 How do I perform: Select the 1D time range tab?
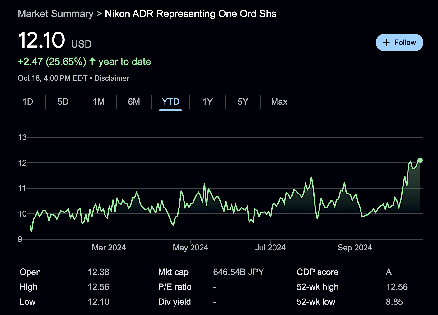coord(28,102)
